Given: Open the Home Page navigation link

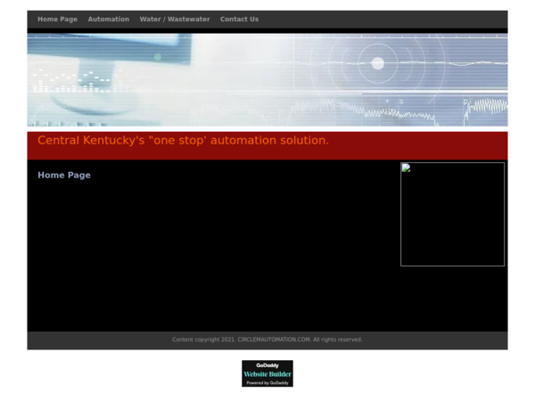Looking at the screenshot, I should (57, 20).
